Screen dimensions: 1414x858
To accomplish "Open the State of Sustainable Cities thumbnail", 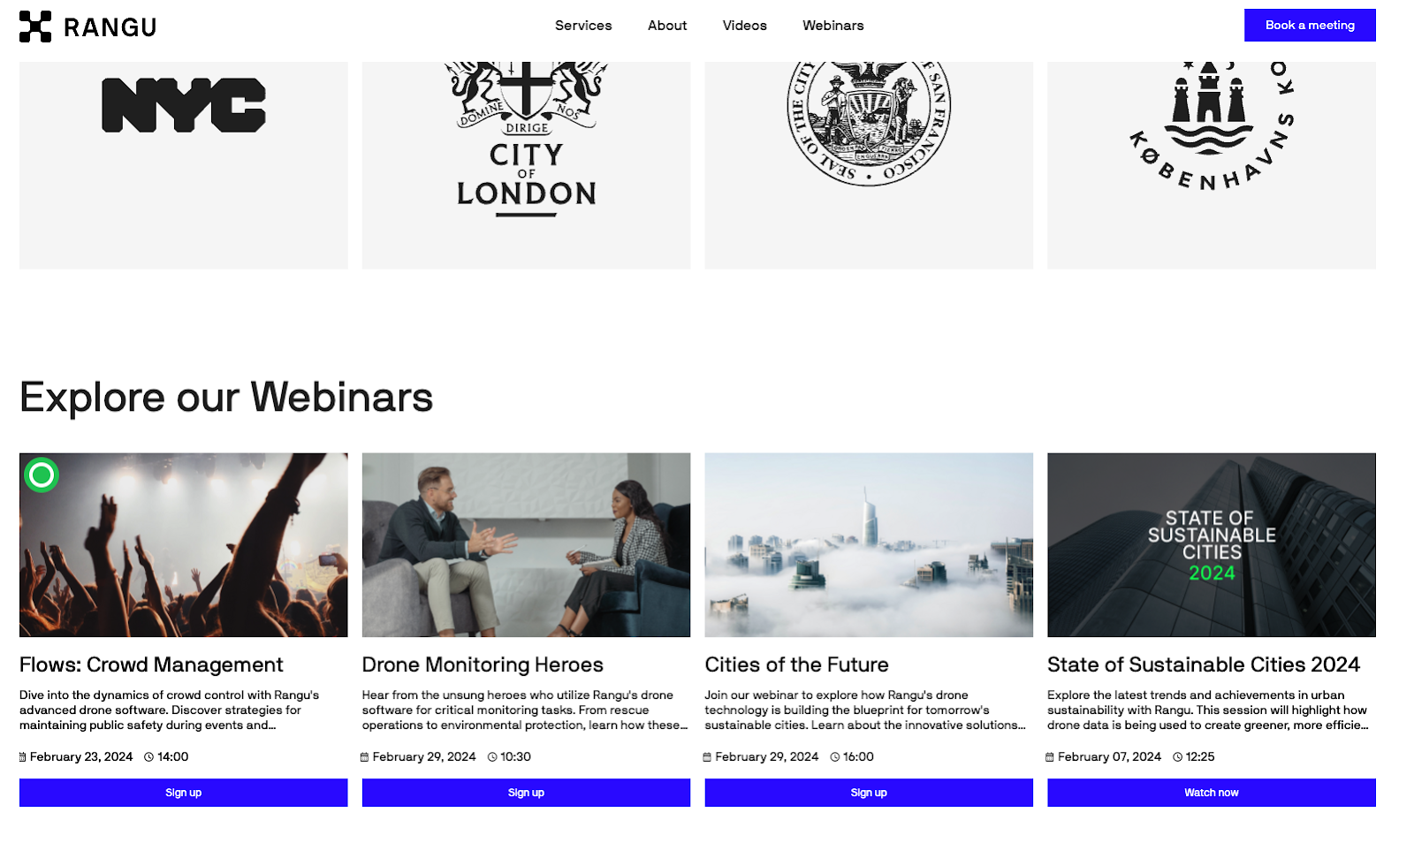I will pyautogui.click(x=1212, y=545).
